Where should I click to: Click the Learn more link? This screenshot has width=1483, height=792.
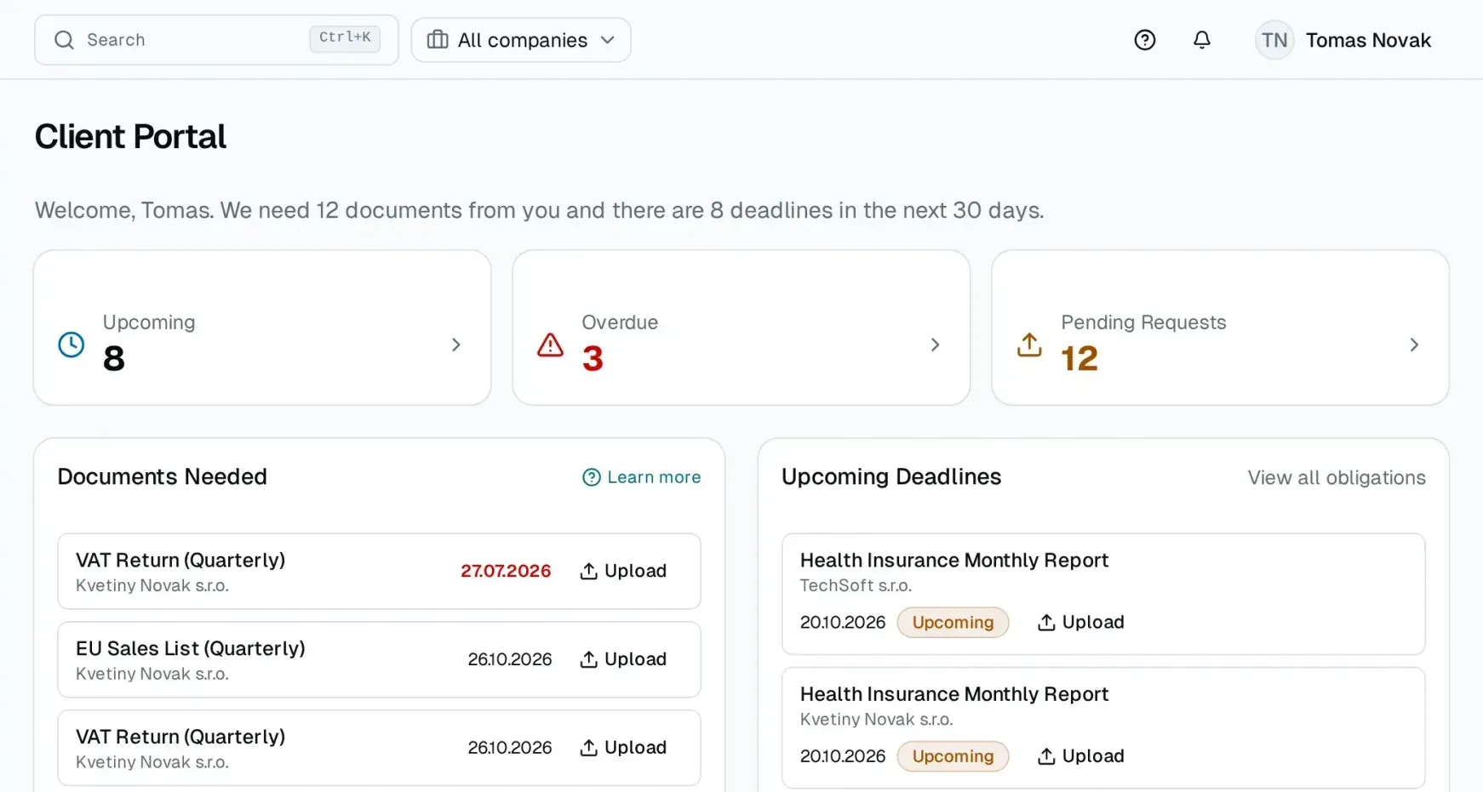point(642,477)
